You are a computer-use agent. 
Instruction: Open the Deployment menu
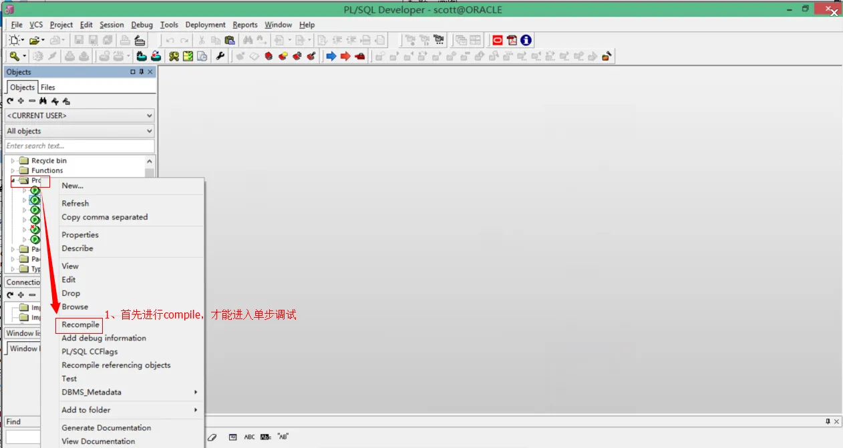[205, 25]
